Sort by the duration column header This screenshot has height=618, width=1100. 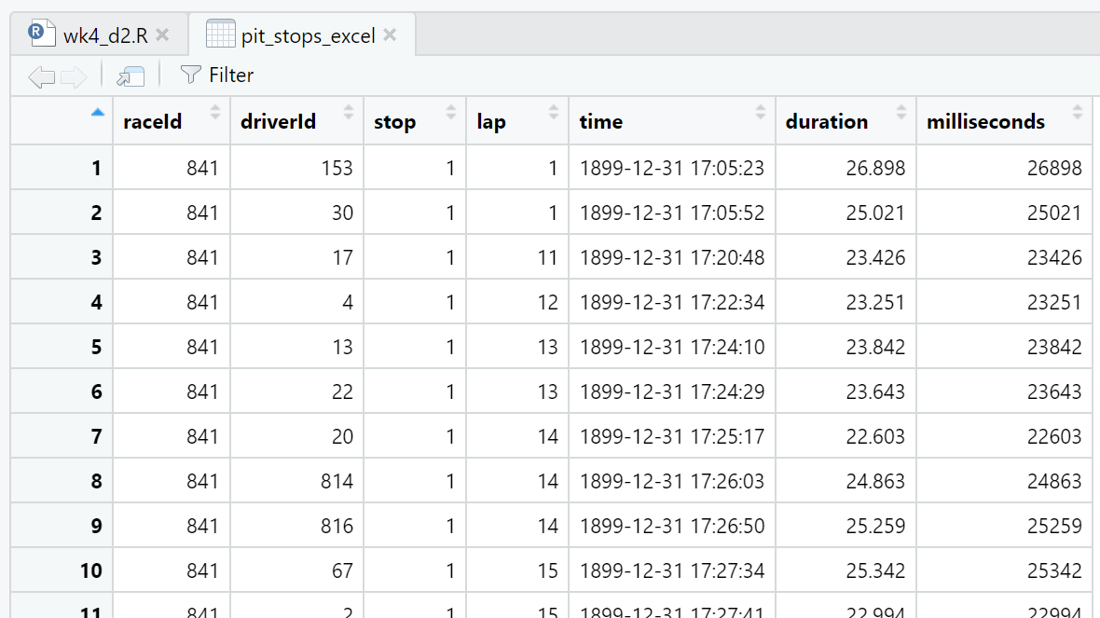826,121
